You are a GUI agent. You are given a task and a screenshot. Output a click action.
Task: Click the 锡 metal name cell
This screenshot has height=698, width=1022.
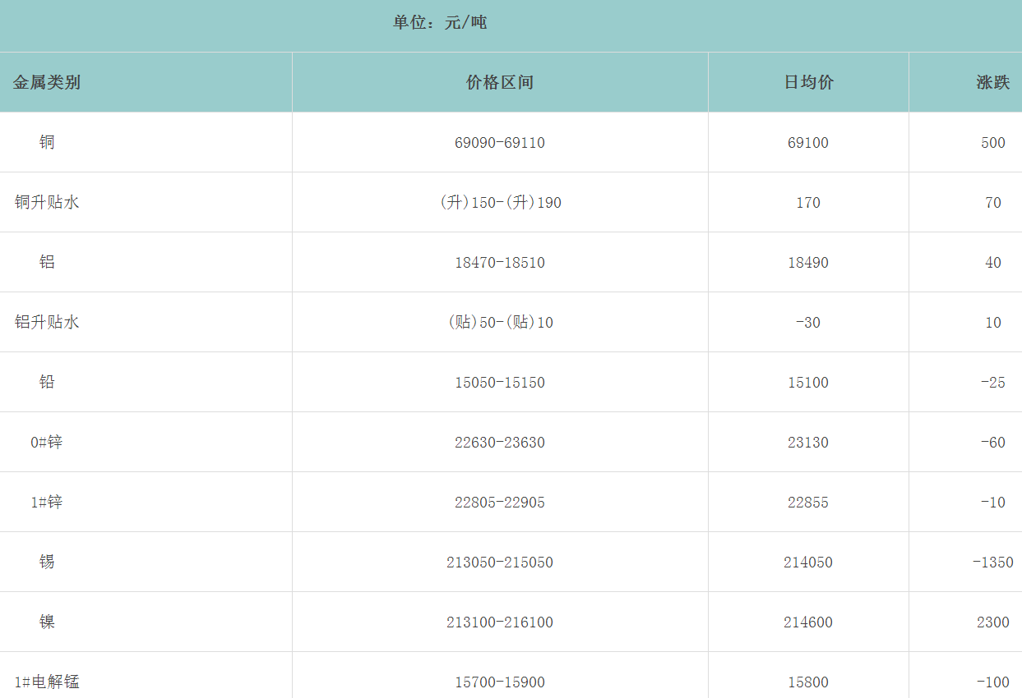47,562
